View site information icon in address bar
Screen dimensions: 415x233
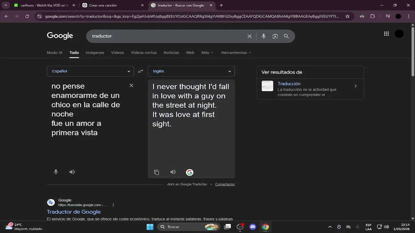(x=39, y=16)
